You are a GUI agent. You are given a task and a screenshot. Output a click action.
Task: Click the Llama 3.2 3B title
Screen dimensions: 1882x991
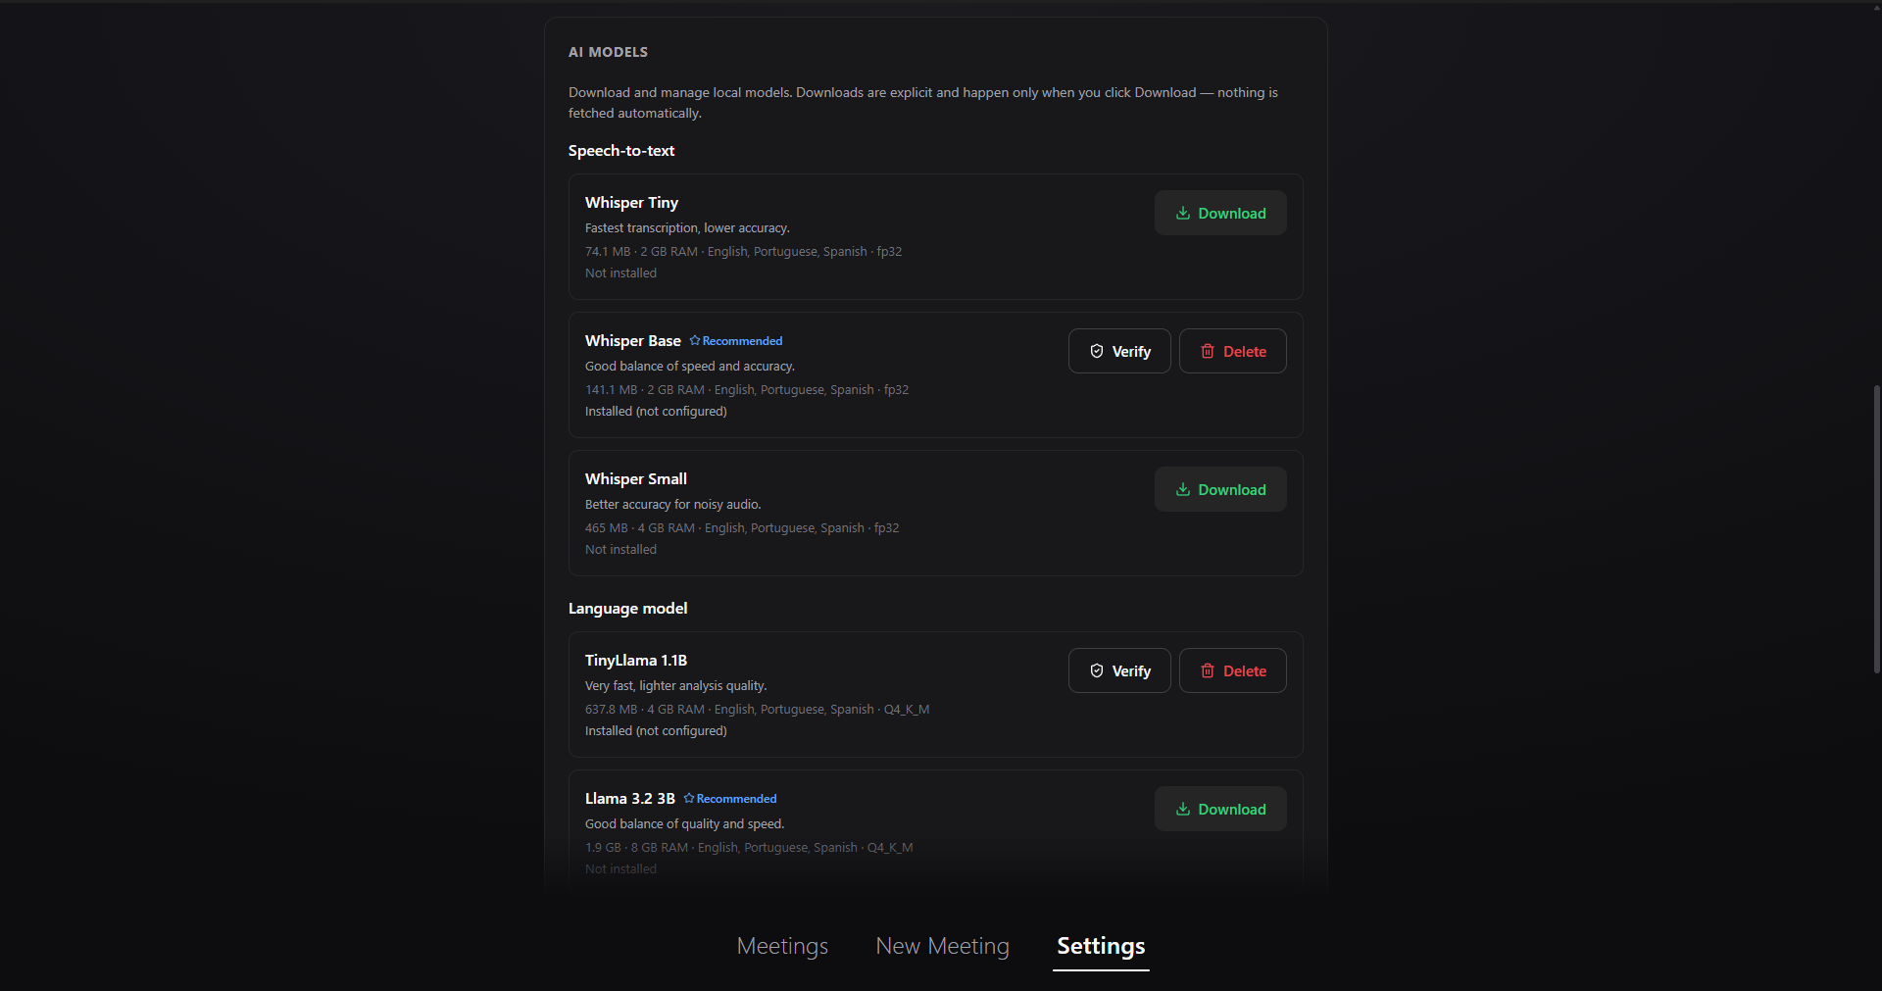[630, 798]
